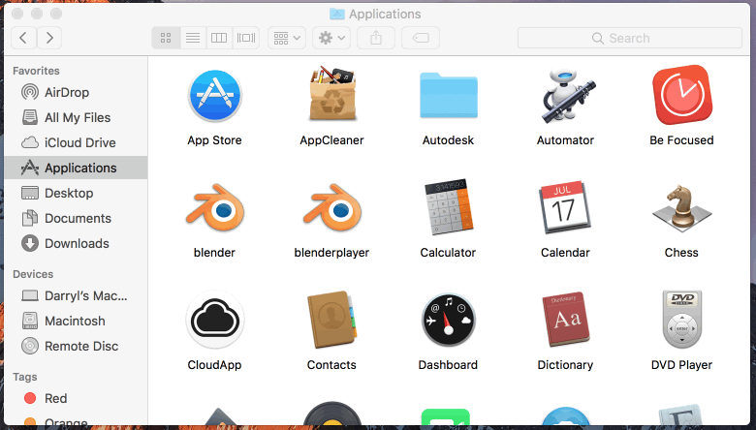Select the blenderplayer app icon
This screenshot has height=430, width=756.
pyautogui.click(x=332, y=208)
